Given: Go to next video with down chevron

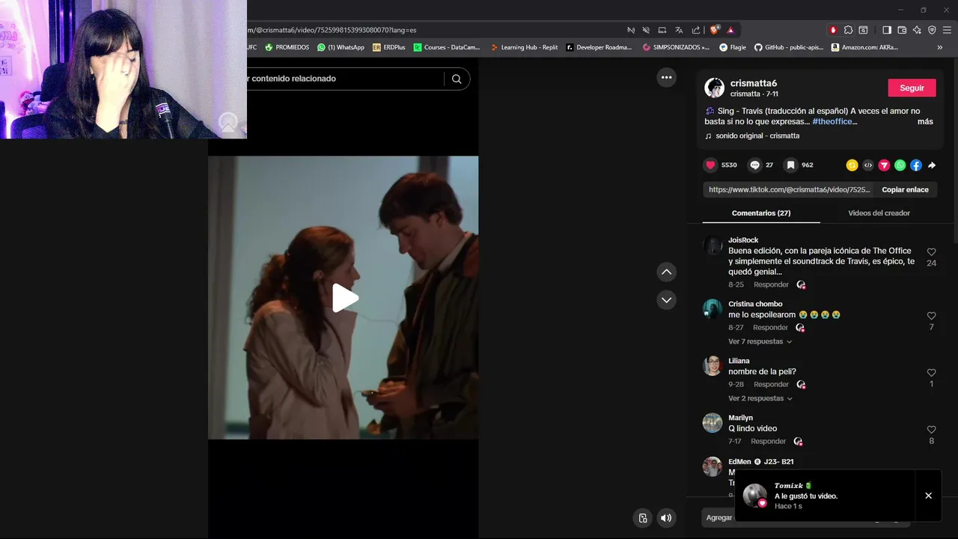Looking at the screenshot, I should click(666, 300).
